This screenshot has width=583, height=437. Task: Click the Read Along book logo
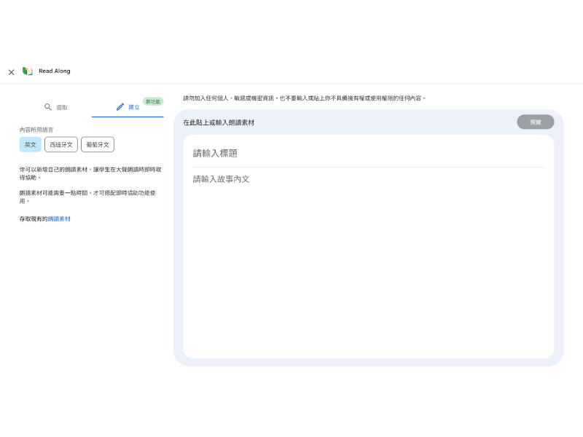pos(28,71)
